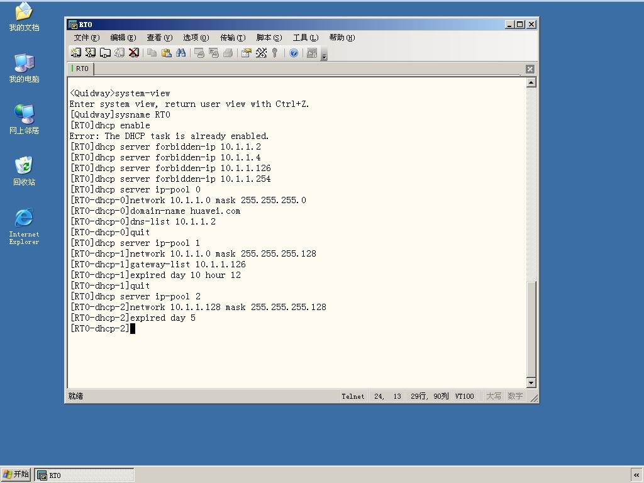Click the VT100 status bar entry

[465, 396]
